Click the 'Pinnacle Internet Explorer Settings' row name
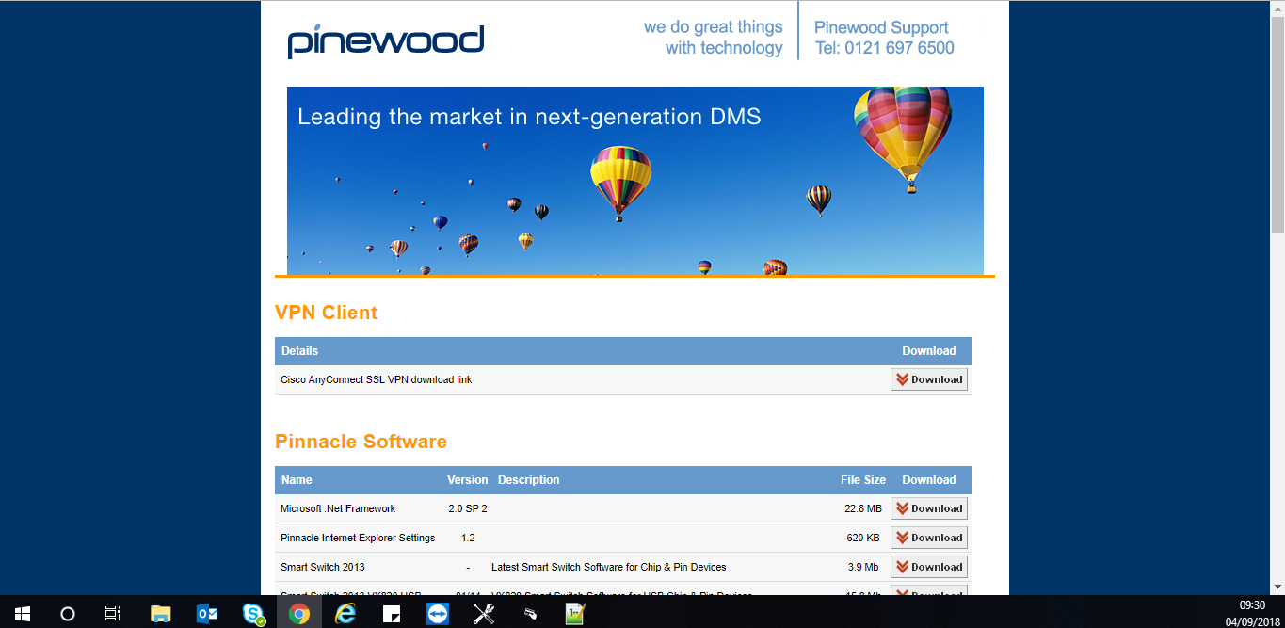This screenshot has height=628, width=1285. pos(358,539)
